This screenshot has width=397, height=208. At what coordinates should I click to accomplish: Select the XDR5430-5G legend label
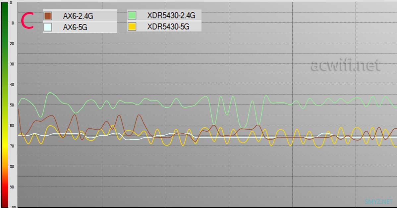coord(168,26)
